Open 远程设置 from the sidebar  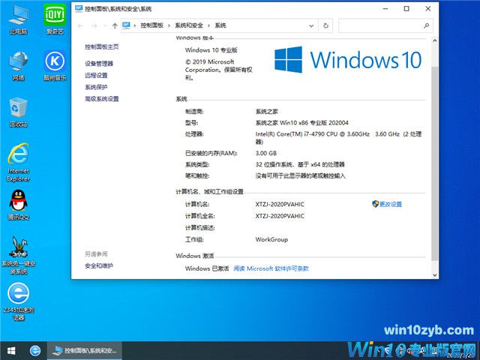[96, 75]
